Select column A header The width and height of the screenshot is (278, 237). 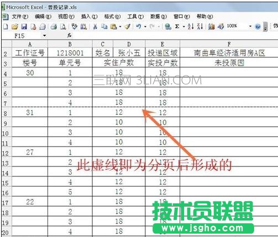pyautogui.click(x=30, y=44)
